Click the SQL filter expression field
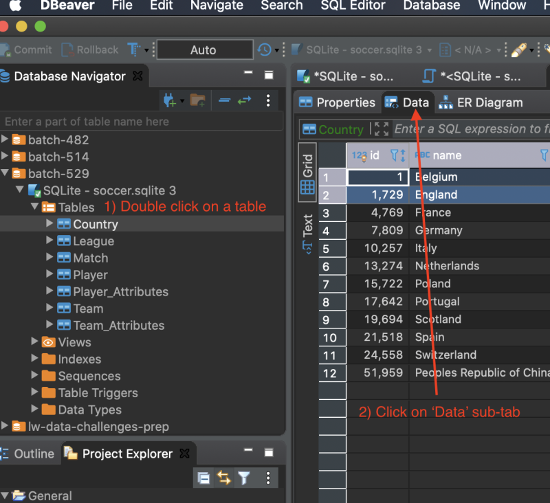The height and width of the screenshot is (503, 550). (x=472, y=129)
